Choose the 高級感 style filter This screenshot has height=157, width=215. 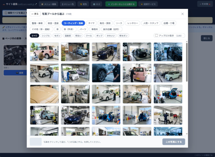(68, 36)
